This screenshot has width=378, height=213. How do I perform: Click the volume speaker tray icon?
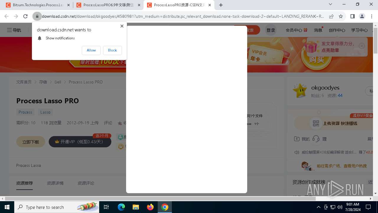[x=340, y=207]
